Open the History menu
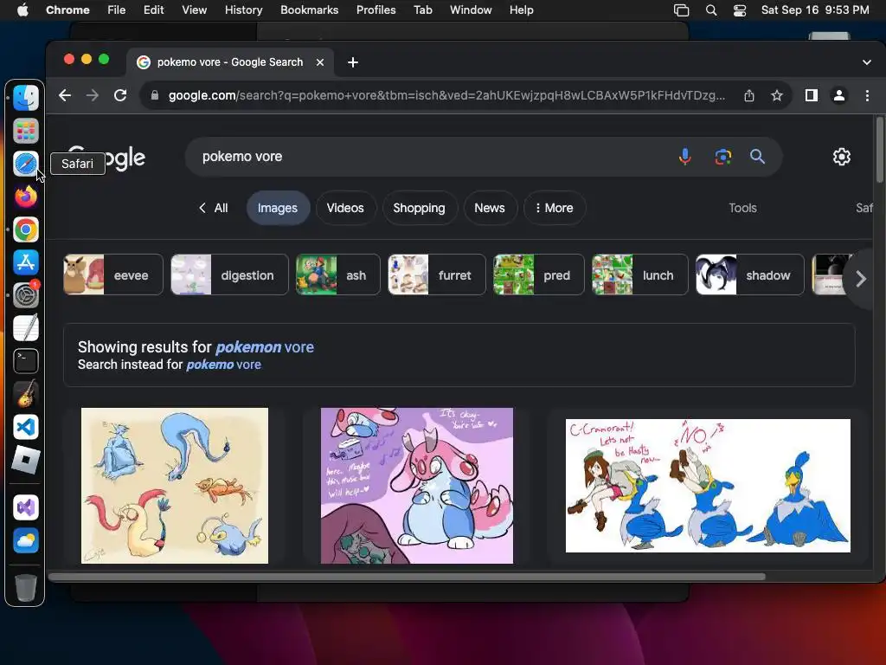886x665 pixels. tap(243, 10)
